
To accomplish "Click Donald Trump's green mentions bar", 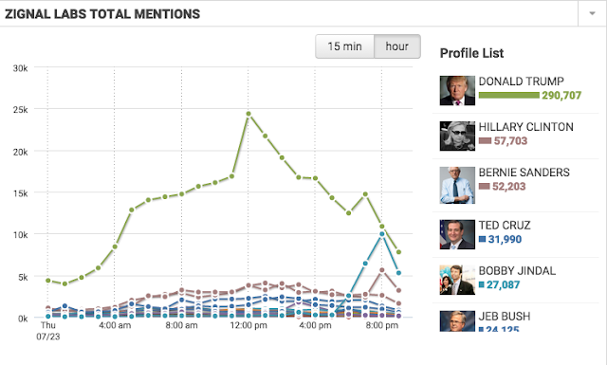I will tap(509, 95).
